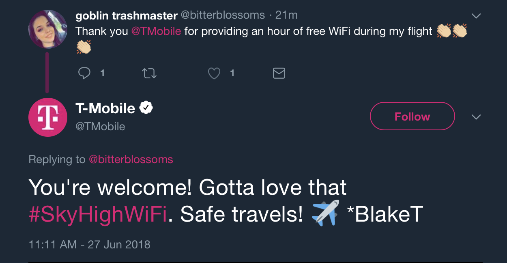Click the @TMobile handle under the name
This screenshot has width=507, height=263.
100,127
